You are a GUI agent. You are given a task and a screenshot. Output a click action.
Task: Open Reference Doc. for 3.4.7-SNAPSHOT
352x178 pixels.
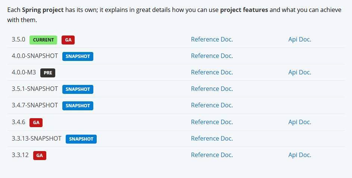click(x=212, y=105)
